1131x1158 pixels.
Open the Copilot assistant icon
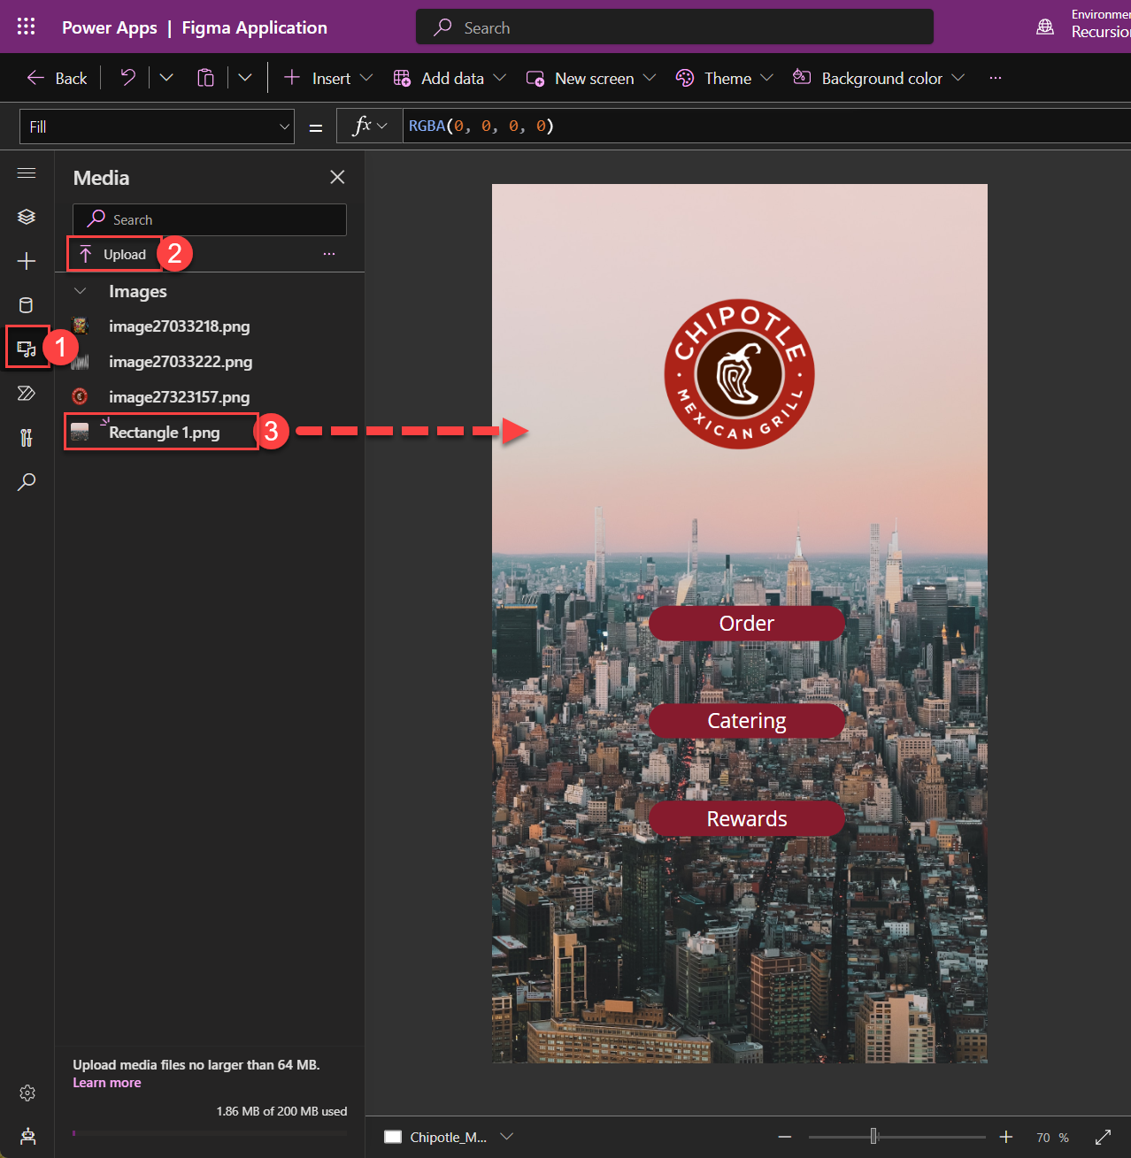(27, 1136)
